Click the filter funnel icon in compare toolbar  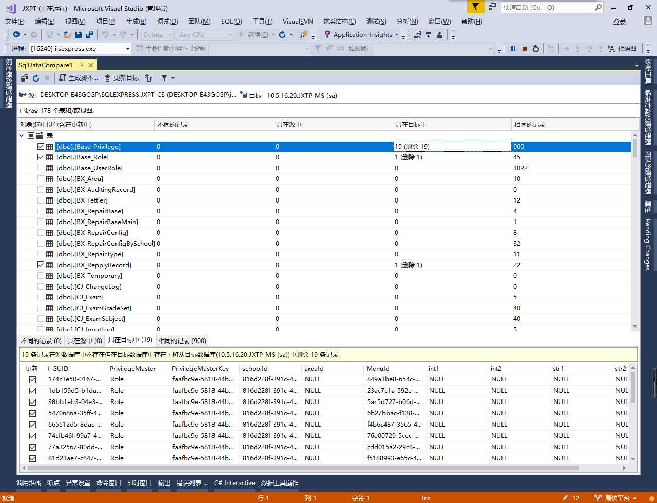[164, 78]
